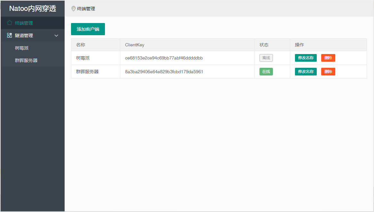
Task: Click the 名称 column header
Action: [x=96, y=45]
